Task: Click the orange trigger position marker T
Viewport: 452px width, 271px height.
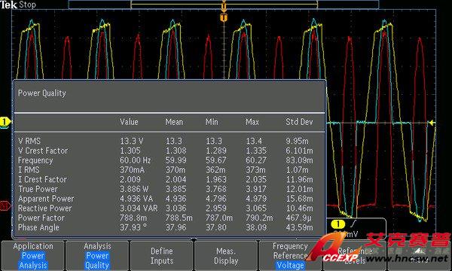Action: pos(224,18)
